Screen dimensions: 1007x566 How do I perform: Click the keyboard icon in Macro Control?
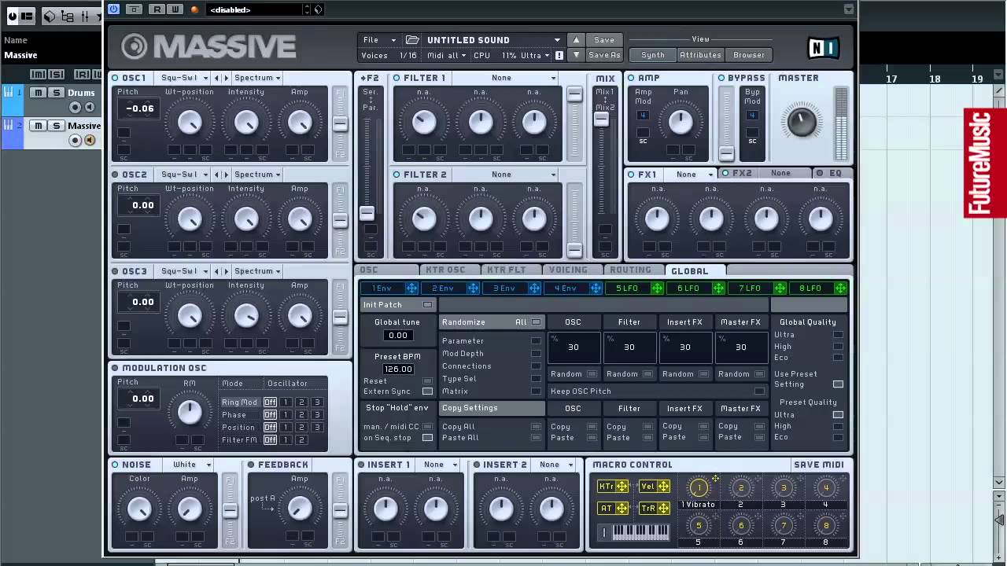(x=640, y=533)
